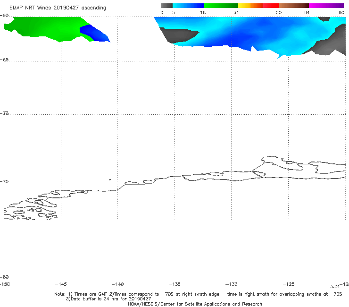This screenshot has height=307, width=349.
Task: Click the light blue color bar segment
Action: [188, 6]
